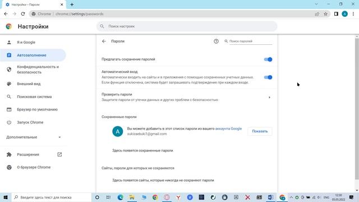Viewport: 359px width, 202px height.
Task: Launch Microsoft Edge from taskbar
Action: tap(120, 197)
